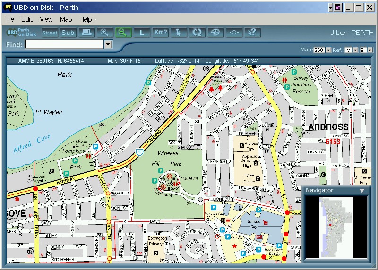Click the circled 10 map reference marker
378x270 pixels.
click(206, 68)
